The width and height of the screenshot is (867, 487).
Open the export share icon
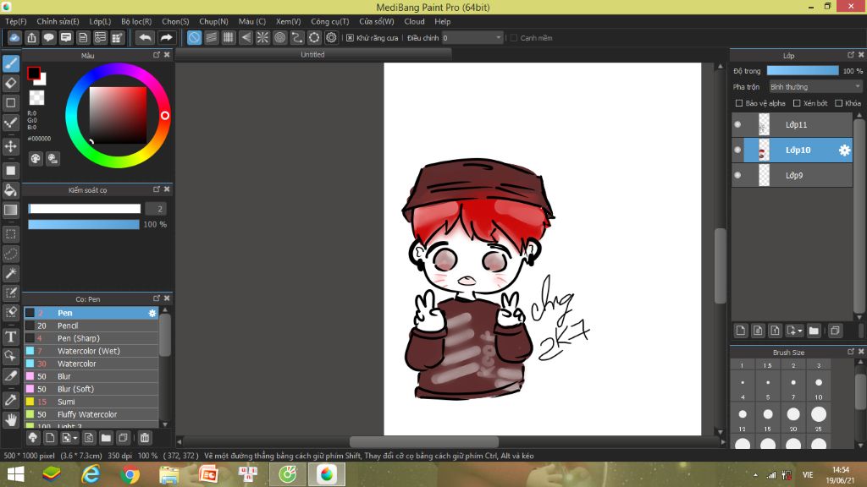coord(31,37)
